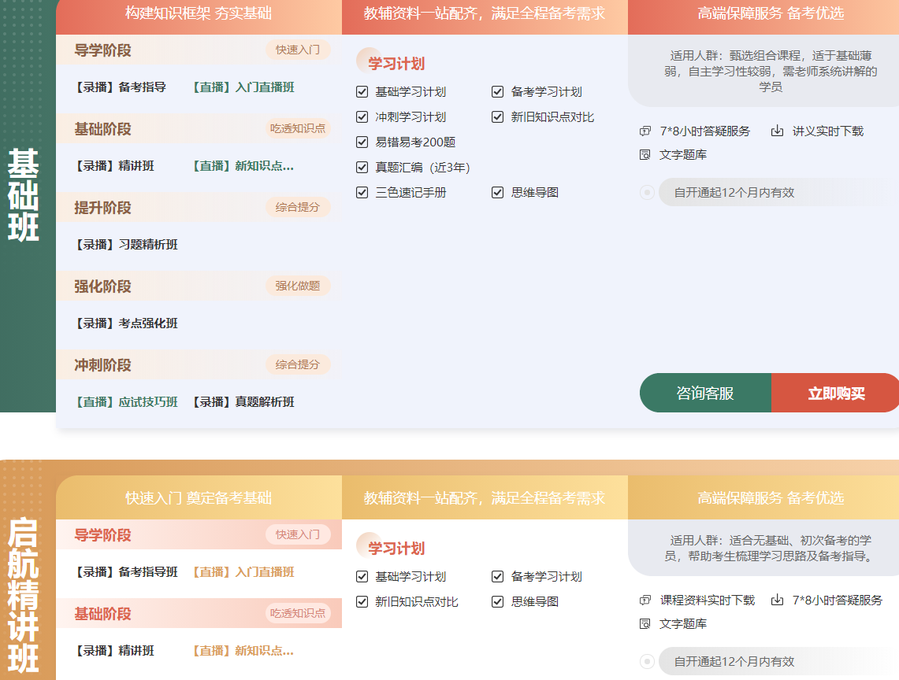This screenshot has height=680, width=899.
Task: Click the 综合提分 tag beside 提升阶段
Action: click(298, 207)
